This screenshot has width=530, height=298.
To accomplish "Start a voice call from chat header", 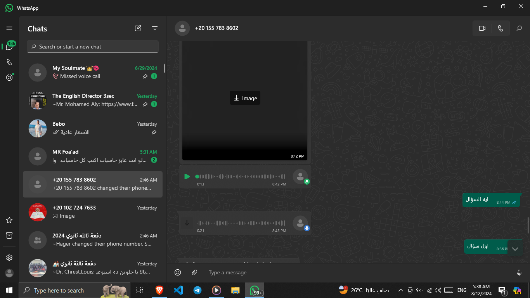I will click(x=500, y=28).
